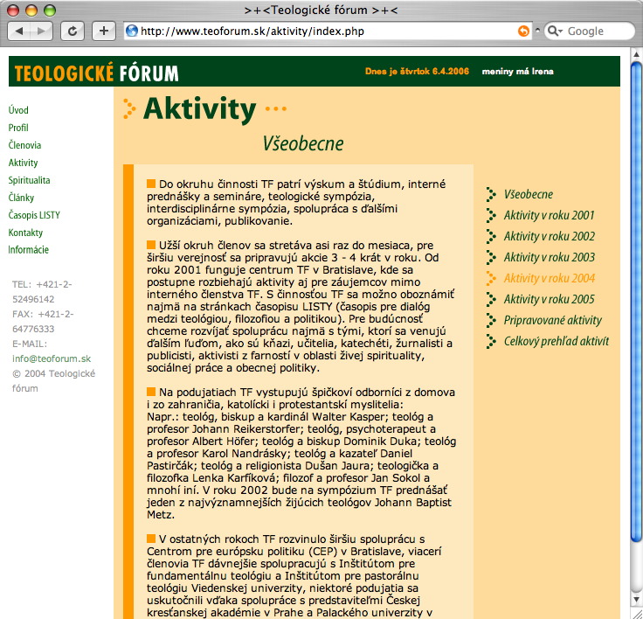Select Aktivity v roku 2003
The height and width of the screenshot is (619, 643).
pyautogui.click(x=550, y=257)
